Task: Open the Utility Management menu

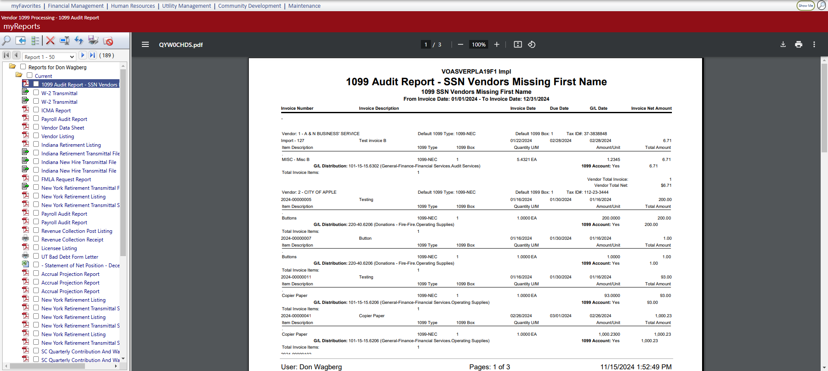Action: (187, 6)
